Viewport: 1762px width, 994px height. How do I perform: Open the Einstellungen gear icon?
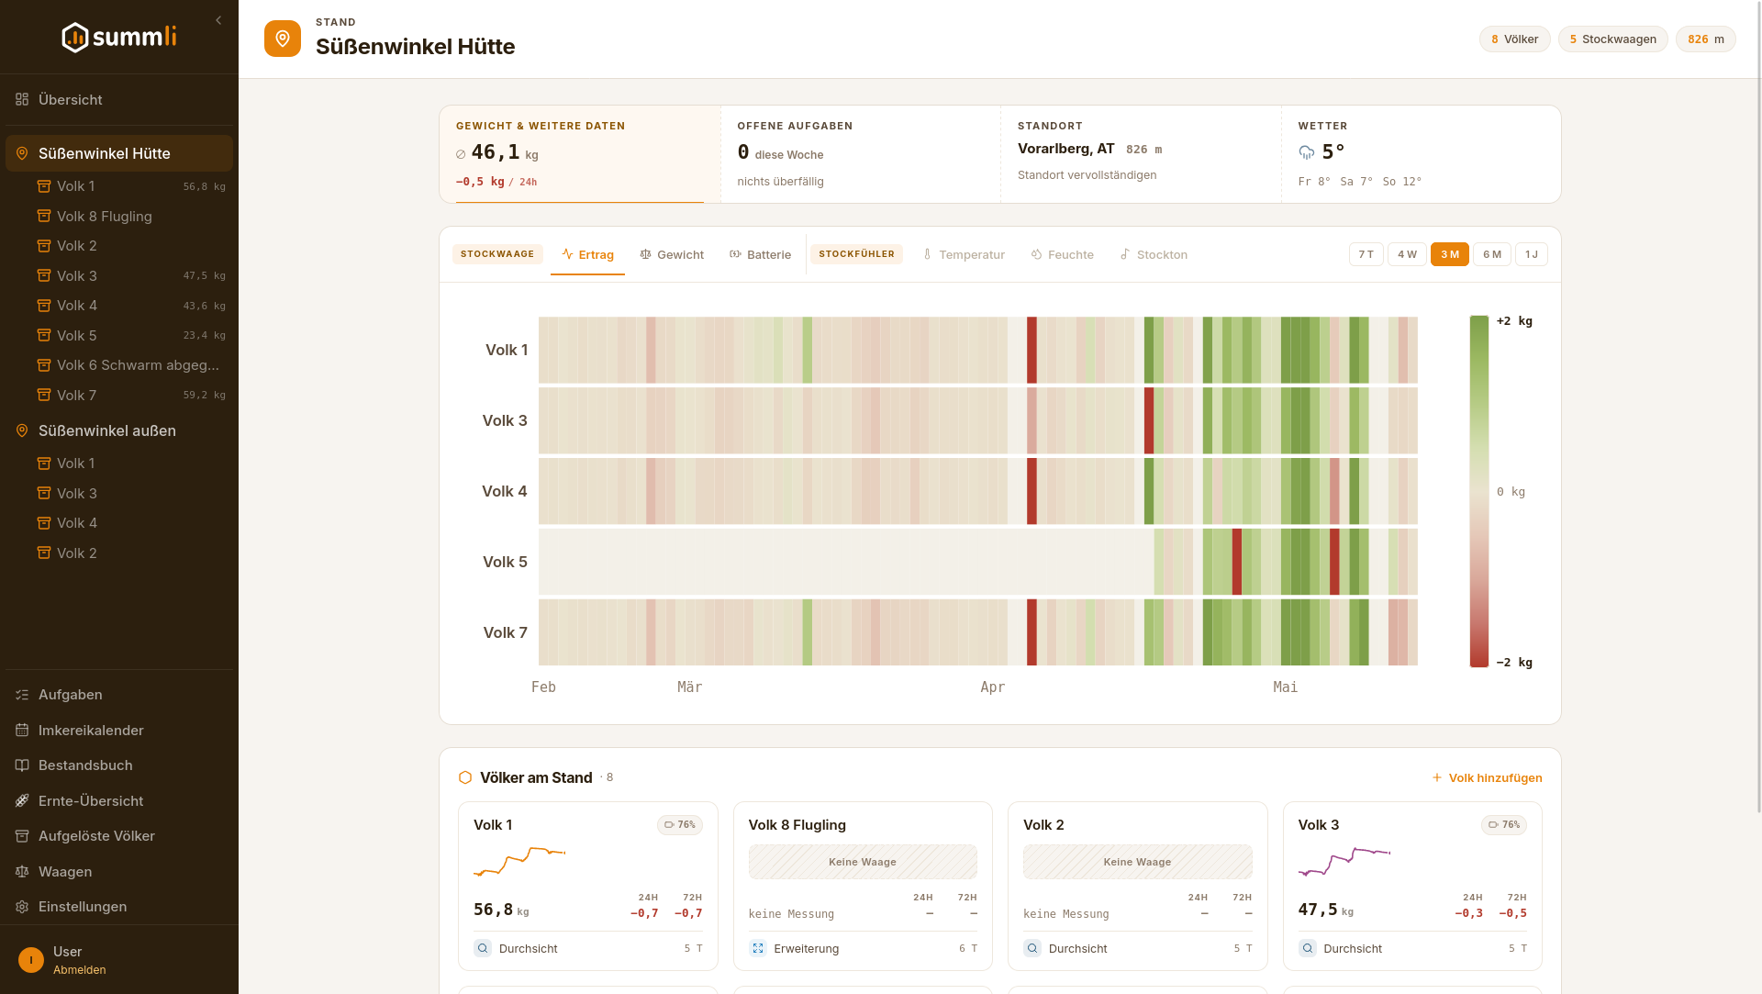(22, 907)
